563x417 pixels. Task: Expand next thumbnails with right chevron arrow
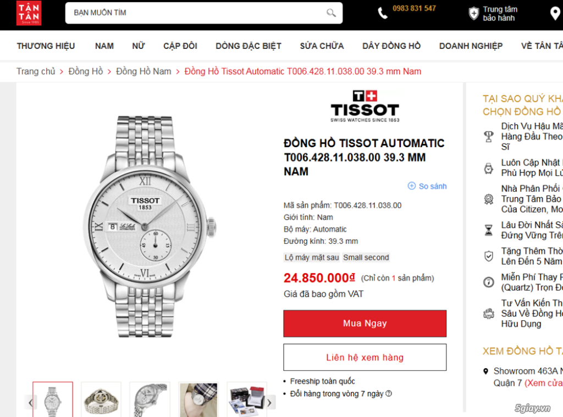coord(269,402)
